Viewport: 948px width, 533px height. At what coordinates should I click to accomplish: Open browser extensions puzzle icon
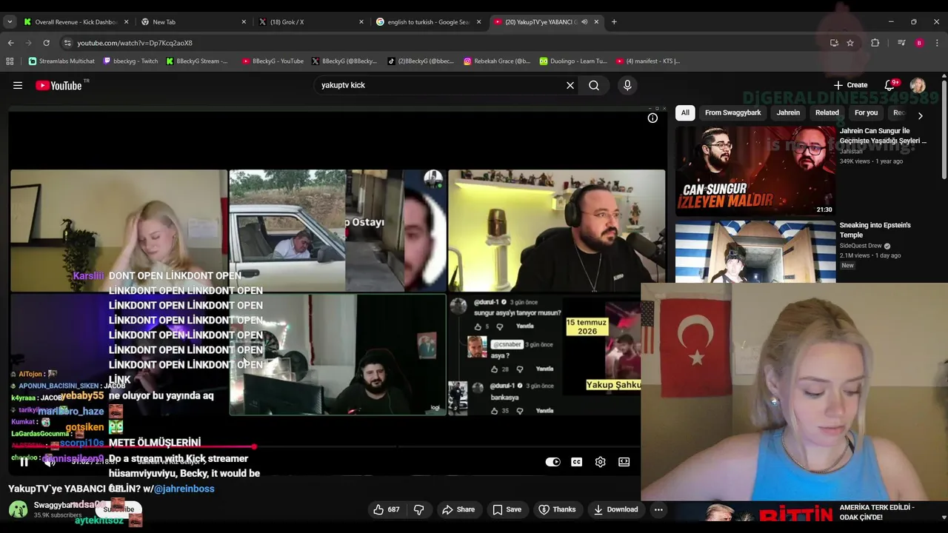(x=875, y=43)
